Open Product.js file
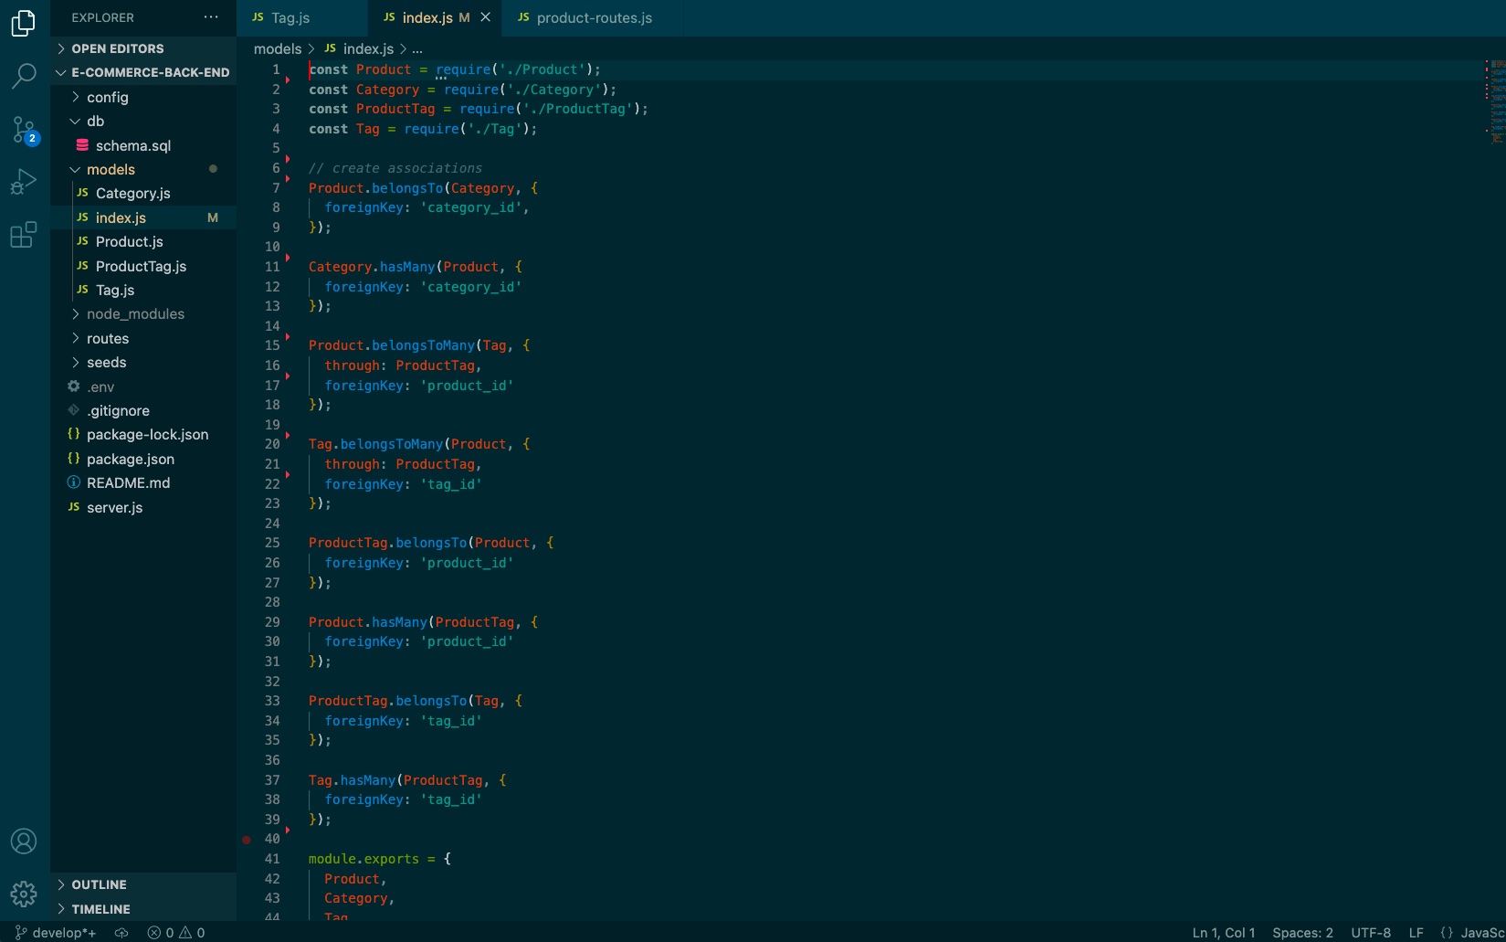The width and height of the screenshot is (1506, 942). [x=143, y=241]
